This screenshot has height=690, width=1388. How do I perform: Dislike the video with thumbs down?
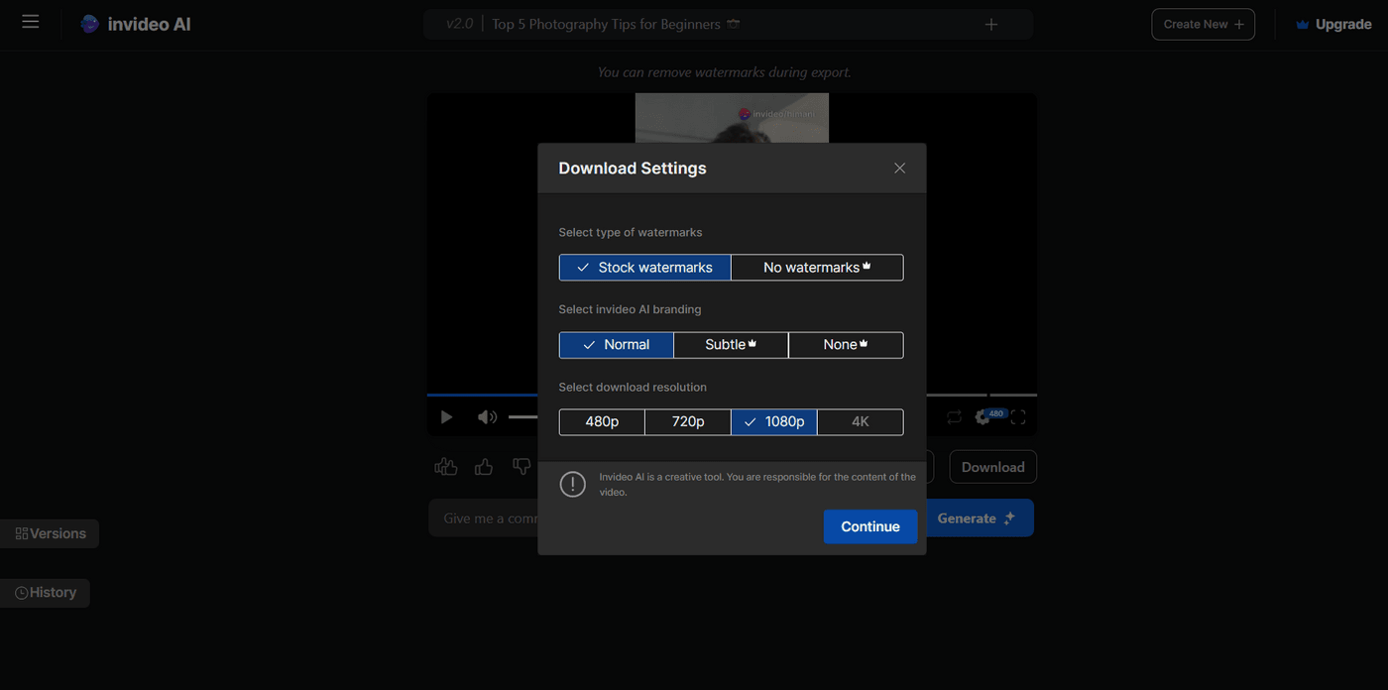(521, 466)
